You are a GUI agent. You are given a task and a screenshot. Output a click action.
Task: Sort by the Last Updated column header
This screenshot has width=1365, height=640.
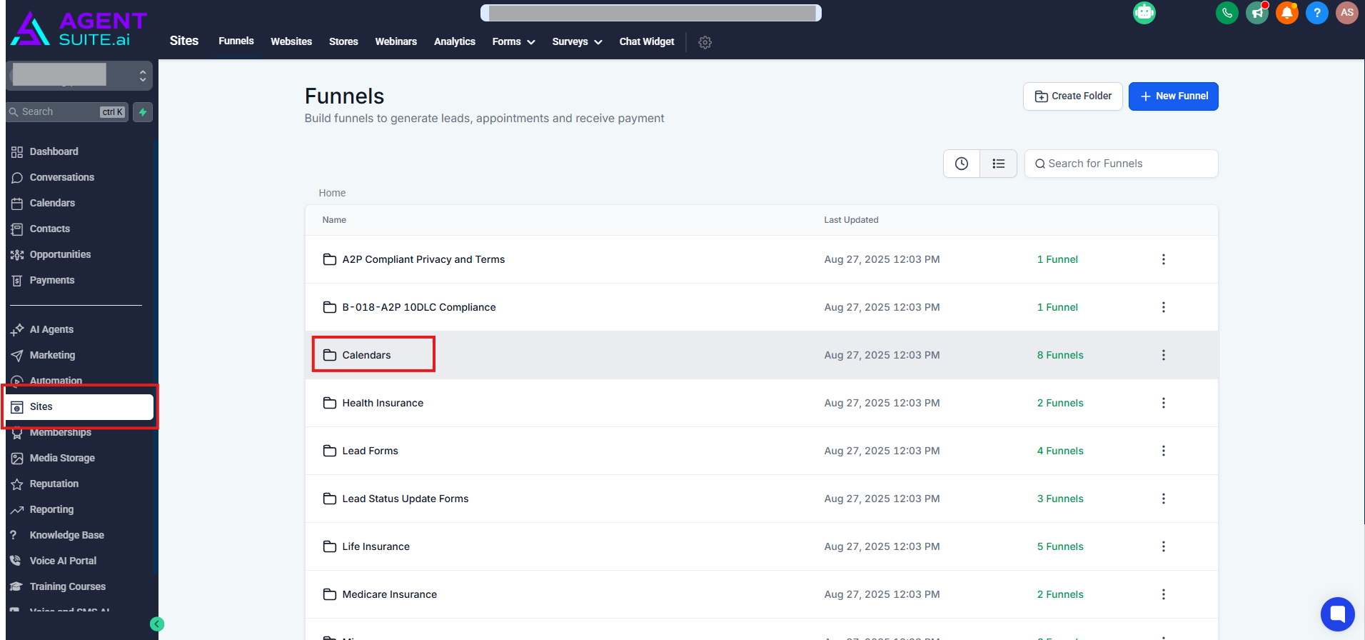tap(851, 220)
